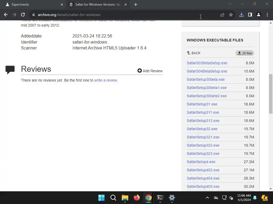Screen dimensions: 273x204
Task: Click the Reviews speech bubble icon
Action: 10,70
